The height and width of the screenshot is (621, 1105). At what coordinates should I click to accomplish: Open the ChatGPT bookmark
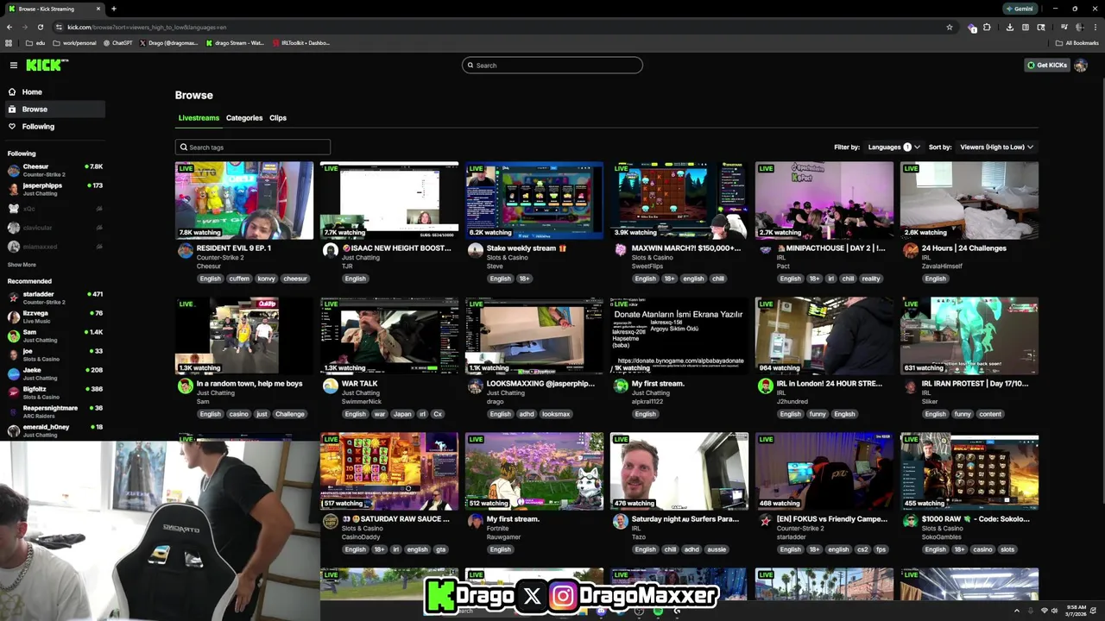click(117, 42)
